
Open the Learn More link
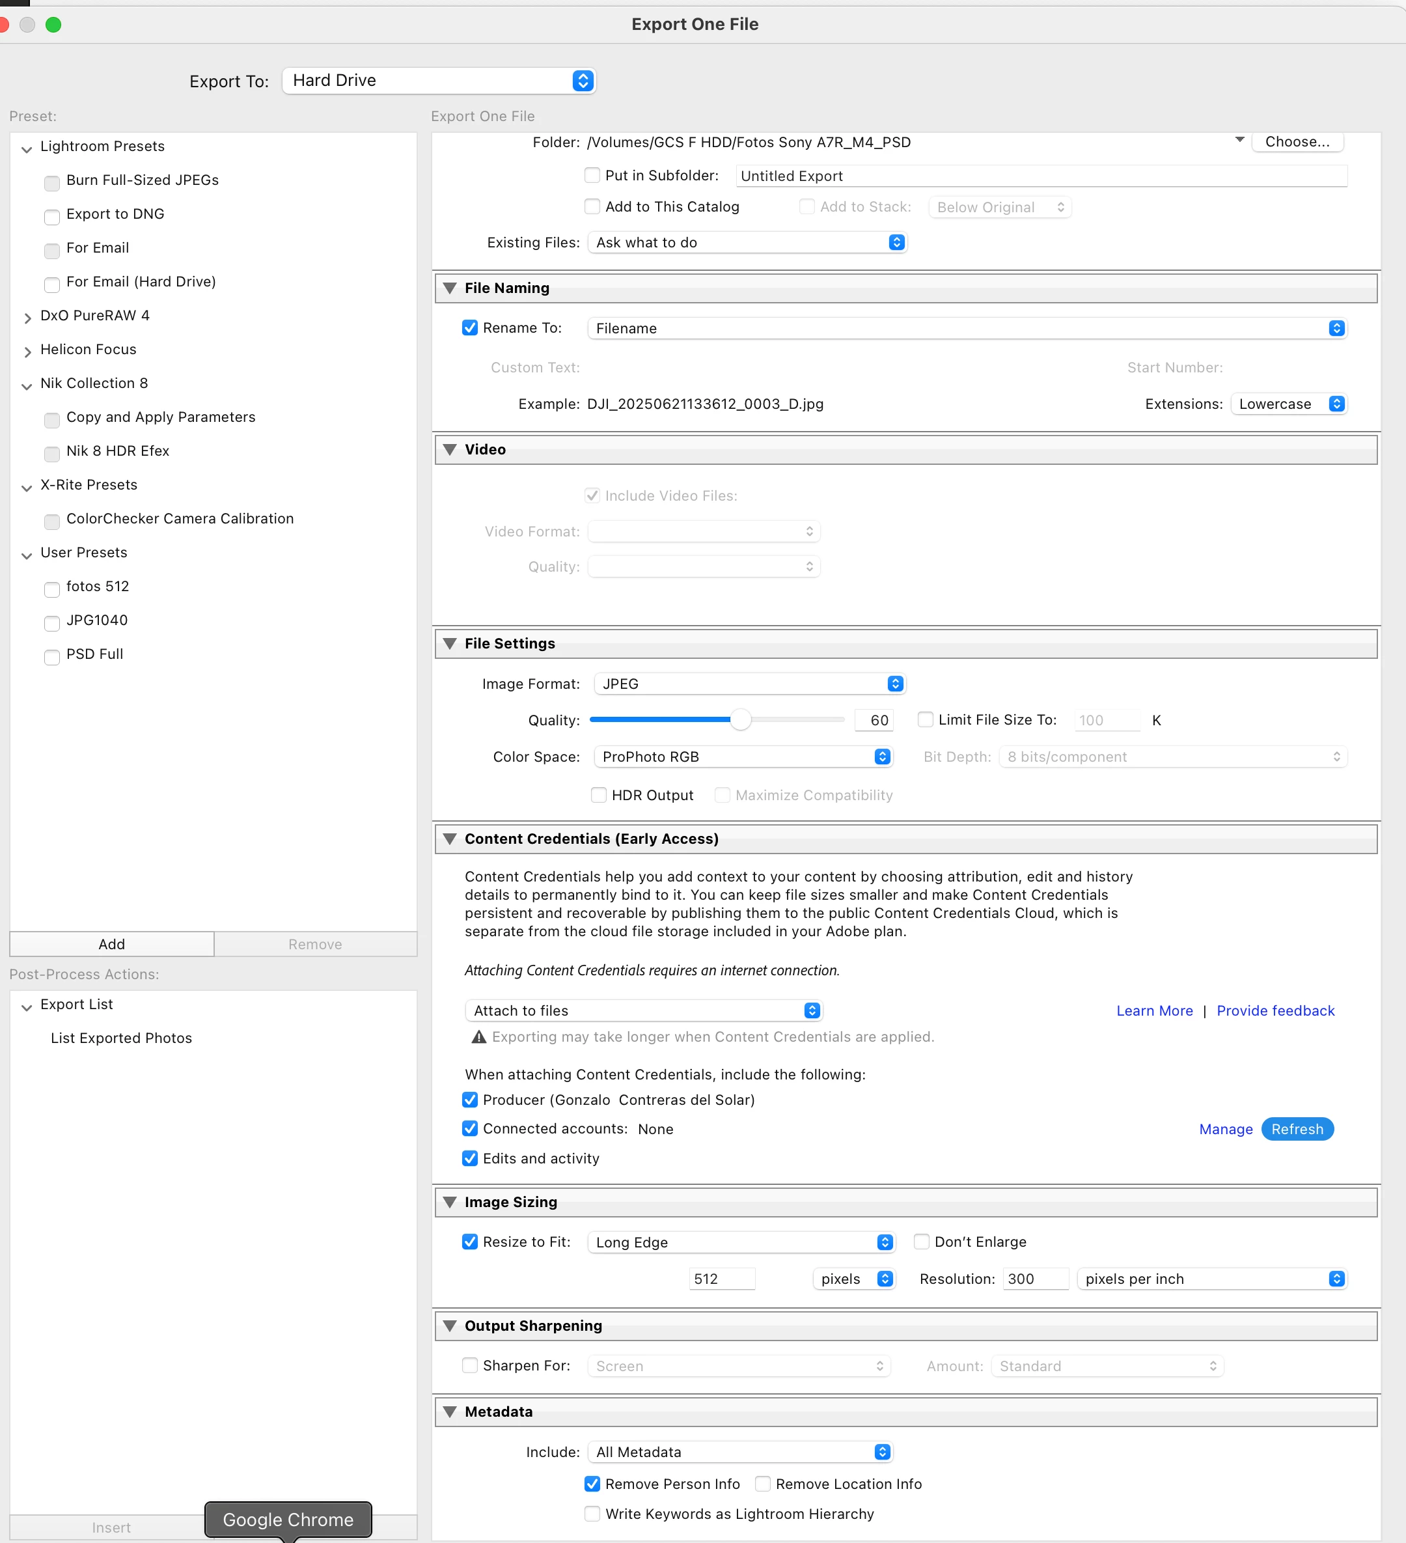(1154, 1011)
